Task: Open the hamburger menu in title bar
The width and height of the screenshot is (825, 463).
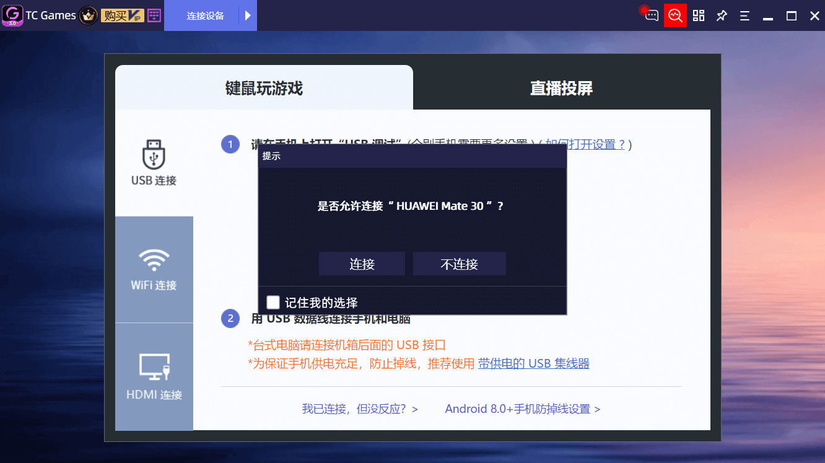Action: 744,15
